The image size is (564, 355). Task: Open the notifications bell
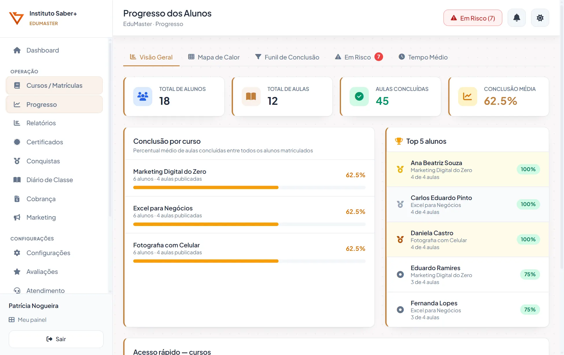(517, 18)
